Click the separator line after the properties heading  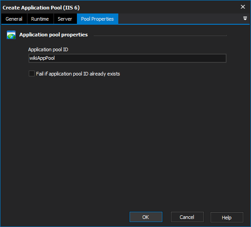(x=160, y=36)
